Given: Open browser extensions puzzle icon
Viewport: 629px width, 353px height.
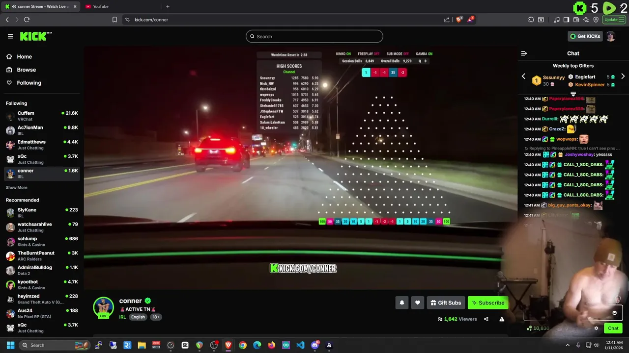Looking at the screenshot, I should click(531, 20).
